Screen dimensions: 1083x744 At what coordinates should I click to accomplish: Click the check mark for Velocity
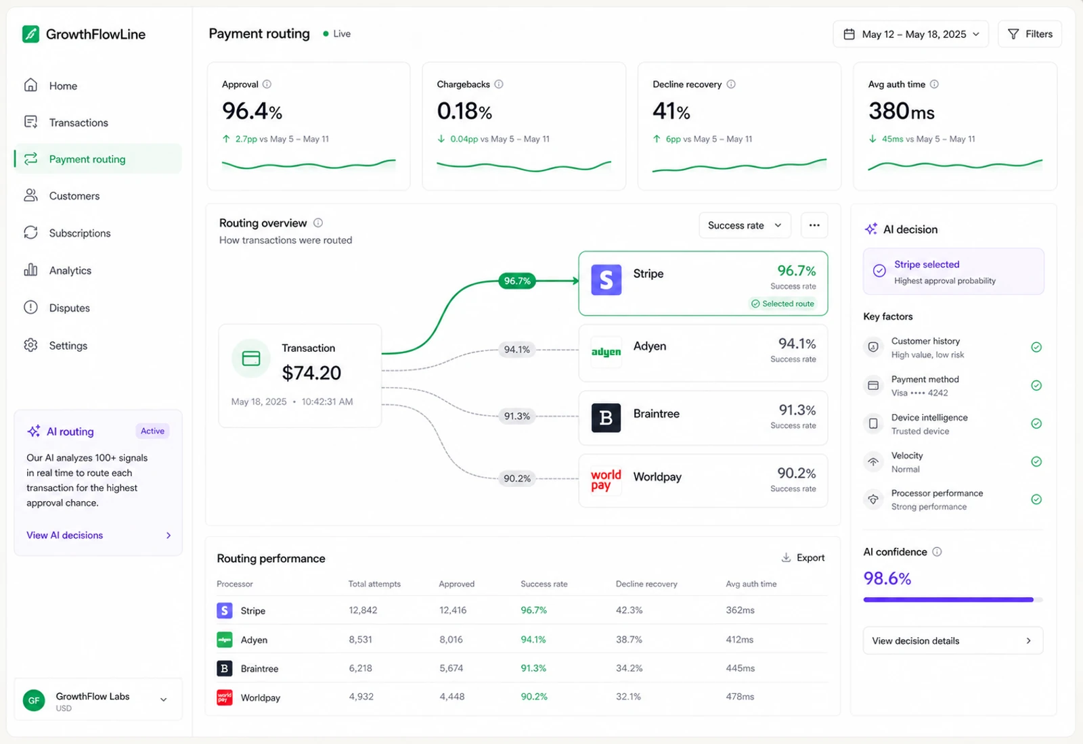pyautogui.click(x=1036, y=461)
